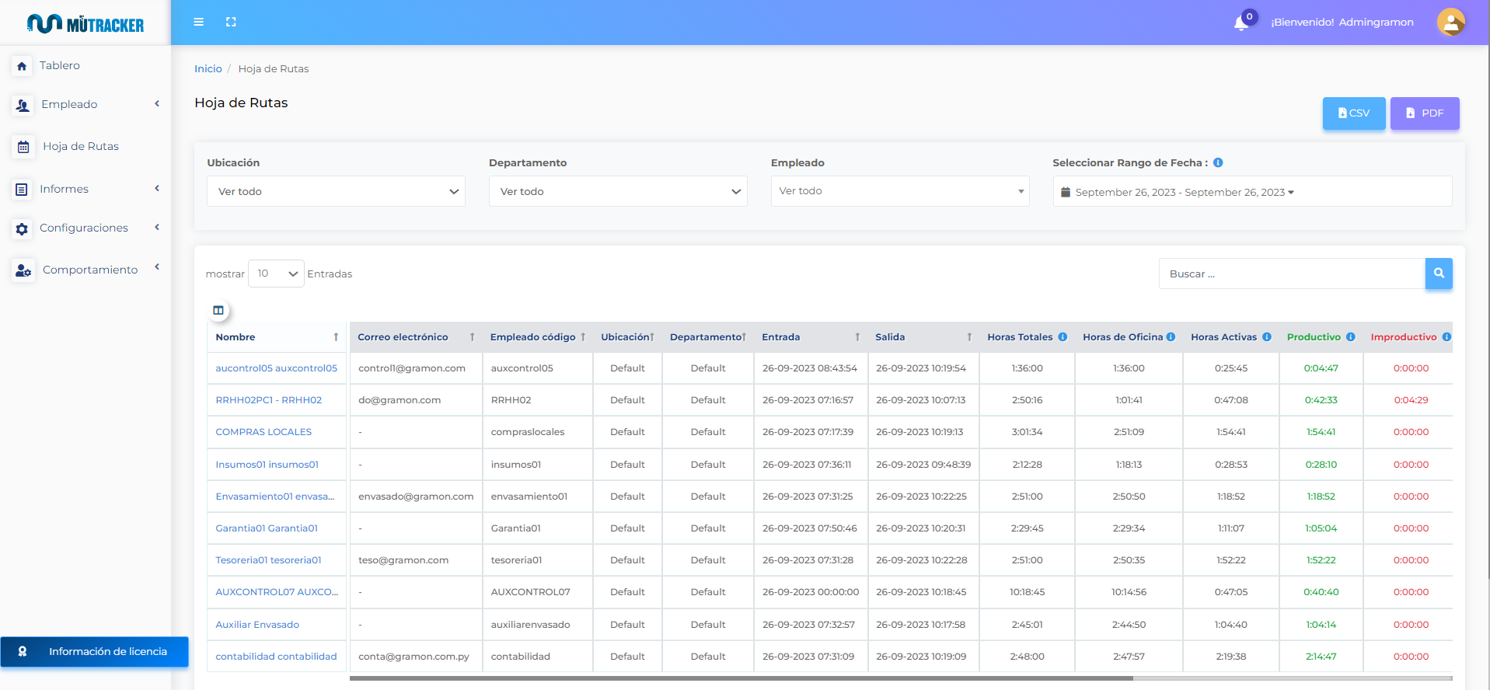Open the Departamento dropdown filter
The image size is (1490, 690).
coord(618,191)
